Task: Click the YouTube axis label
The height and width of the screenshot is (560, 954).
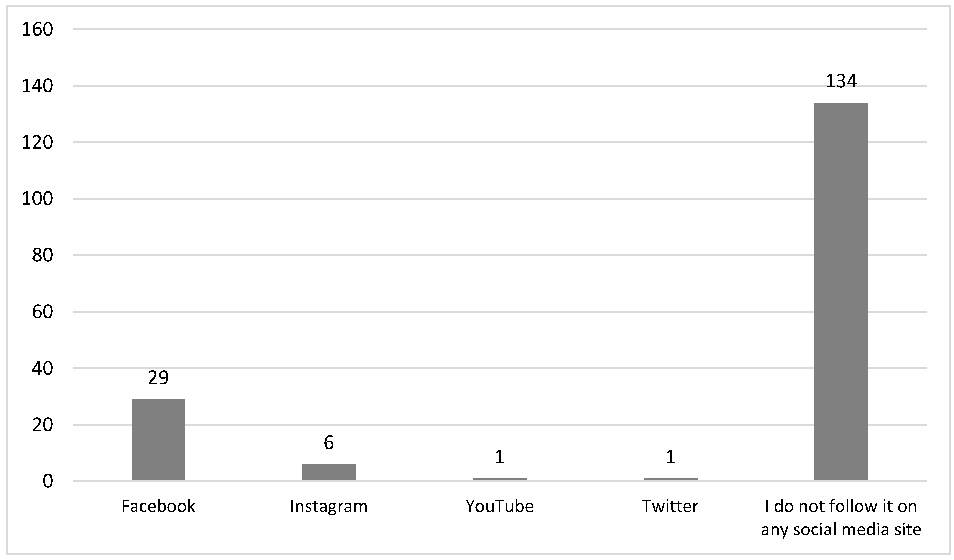Action: tap(499, 506)
